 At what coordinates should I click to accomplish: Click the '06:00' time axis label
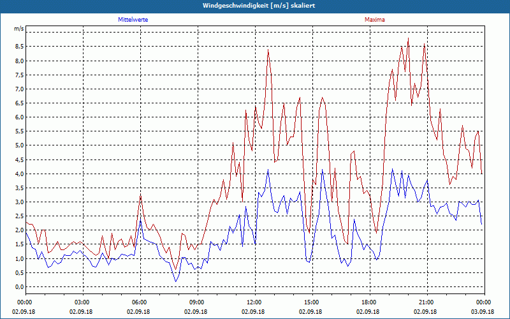(x=140, y=302)
